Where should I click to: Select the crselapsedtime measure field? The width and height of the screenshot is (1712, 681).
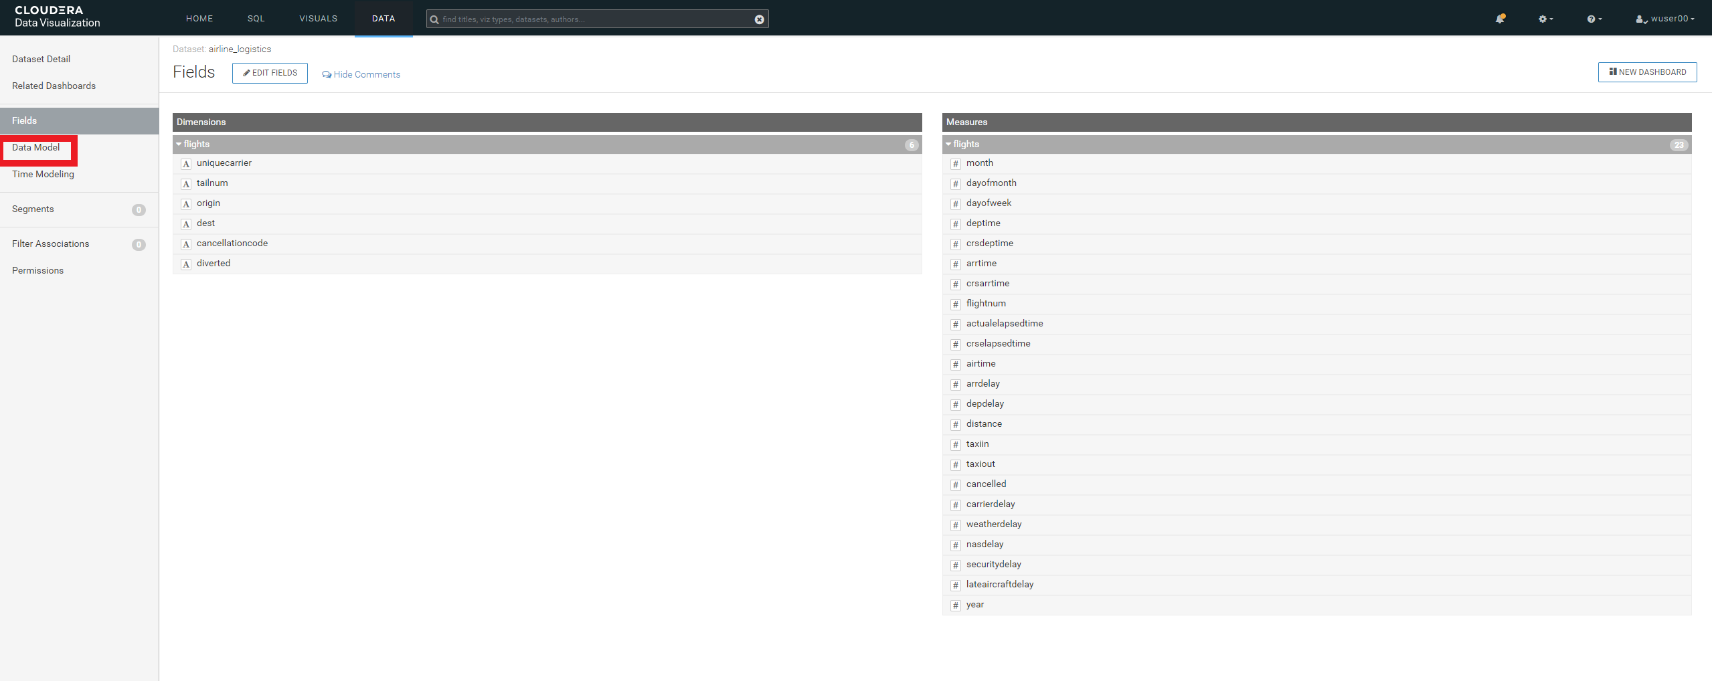[x=1316, y=344]
